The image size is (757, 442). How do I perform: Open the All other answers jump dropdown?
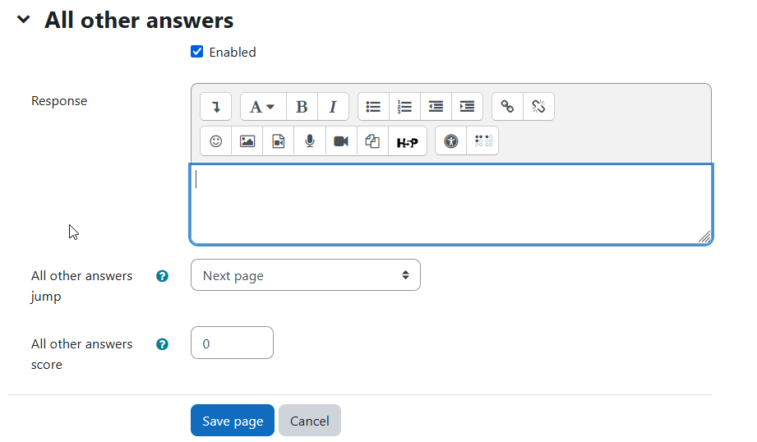306,275
